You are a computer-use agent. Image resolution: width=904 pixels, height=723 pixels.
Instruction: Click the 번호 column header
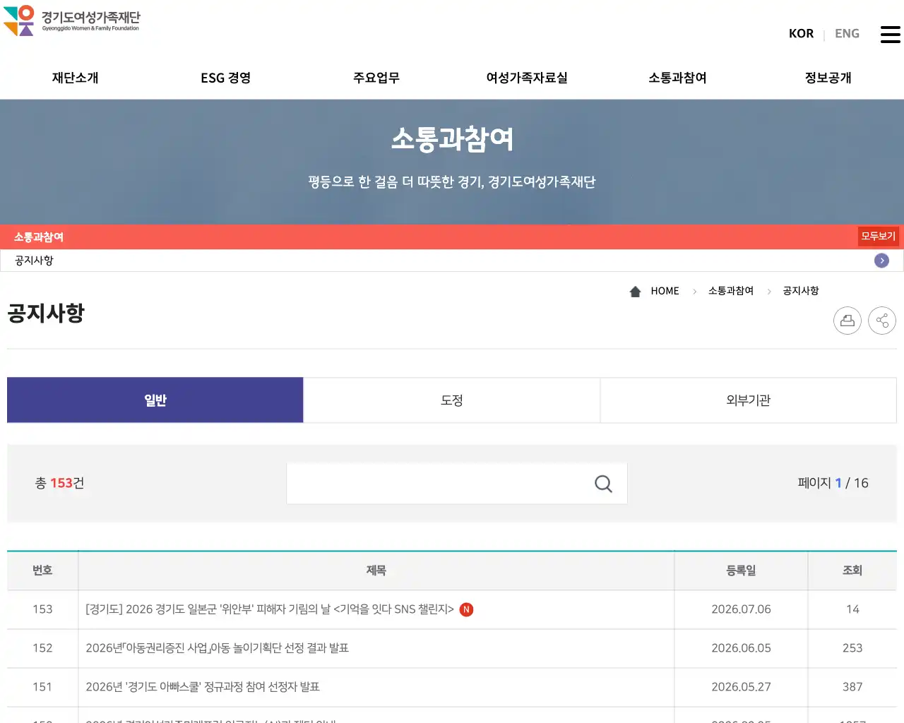point(42,570)
